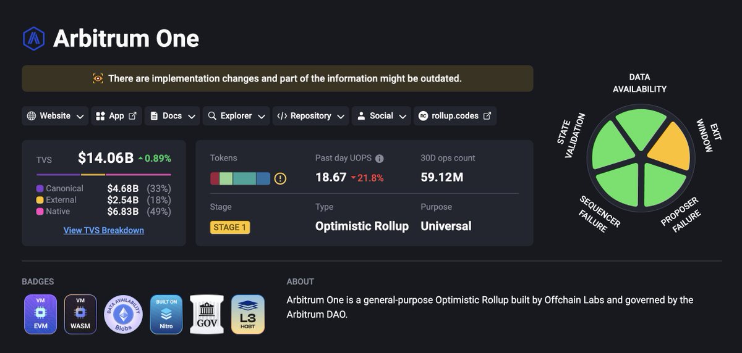
Task: Expand the Explorer dropdown chevron
Action: tap(262, 117)
